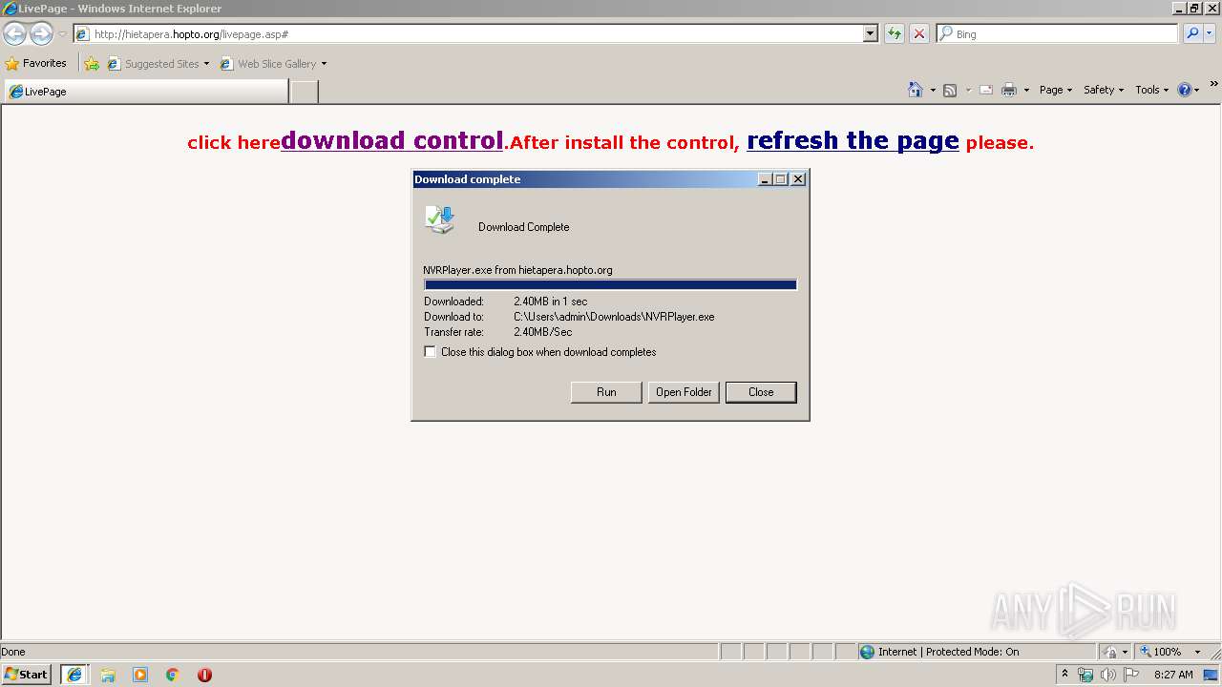Image resolution: width=1222 pixels, height=687 pixels.
Task: Click the download progress bar
Action: point(610,284)
